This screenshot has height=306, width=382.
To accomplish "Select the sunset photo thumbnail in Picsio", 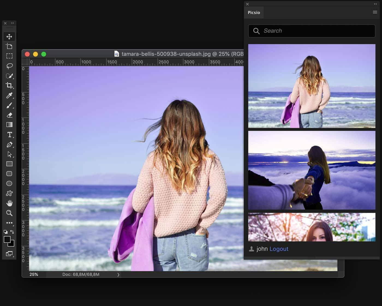I will pos(312,170).
